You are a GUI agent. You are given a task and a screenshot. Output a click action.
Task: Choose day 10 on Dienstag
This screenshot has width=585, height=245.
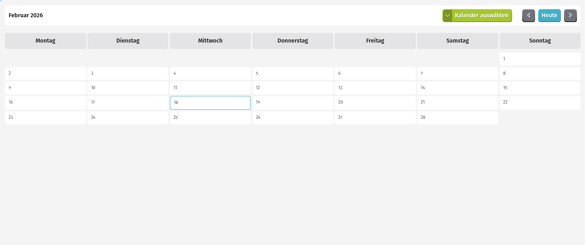pos(128,88)
